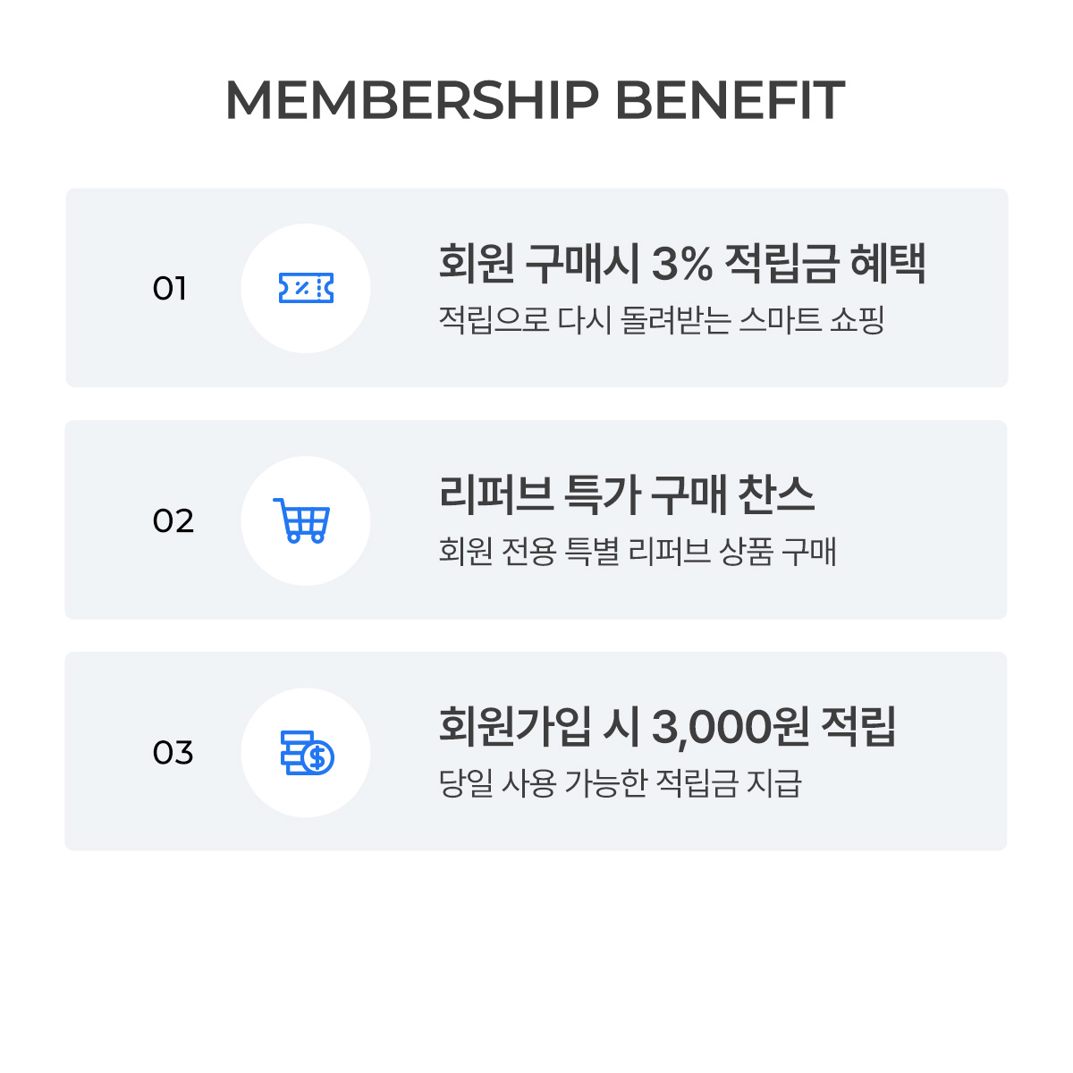Image resolution: width=1073 pixels, height=1073 pixels.
Task: Click the word MEMBERSHIP in the title
Action: pyautogui.click(x=411, y=100)
